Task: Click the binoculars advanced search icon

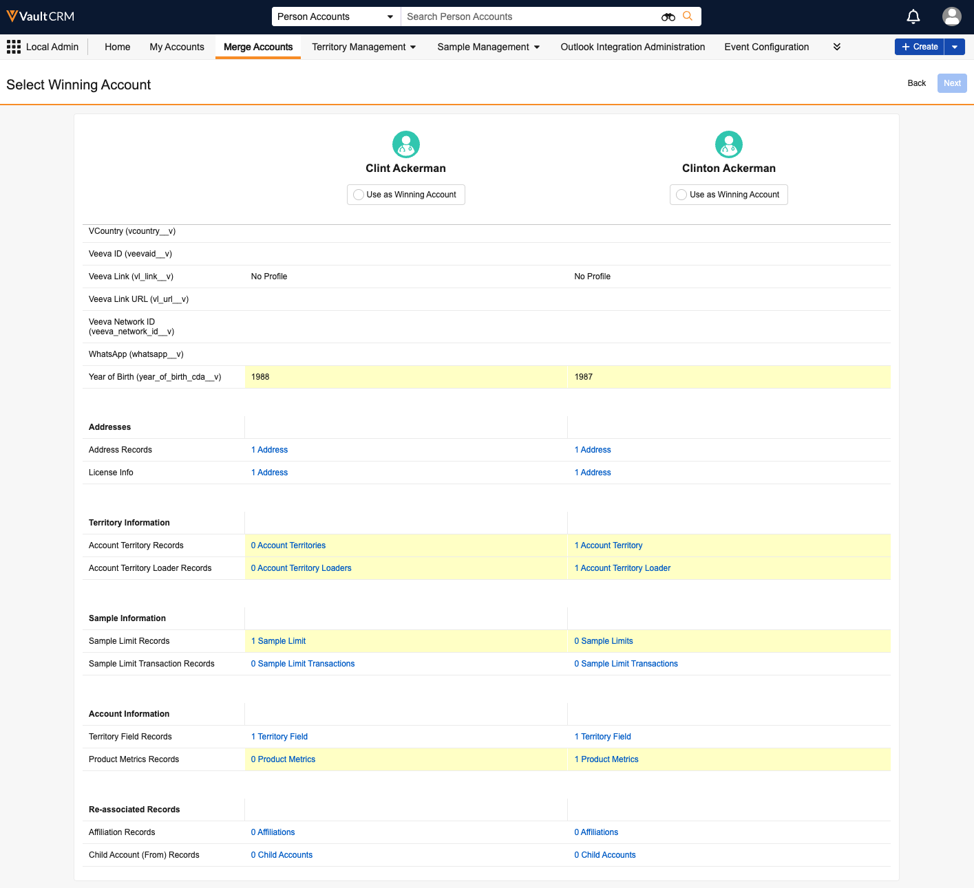Action: click(668, 17)
